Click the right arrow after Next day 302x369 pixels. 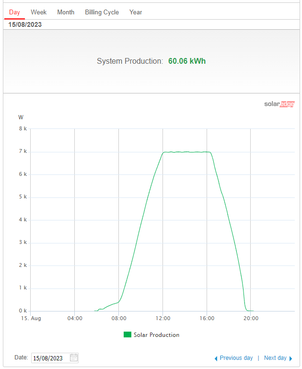290,358
